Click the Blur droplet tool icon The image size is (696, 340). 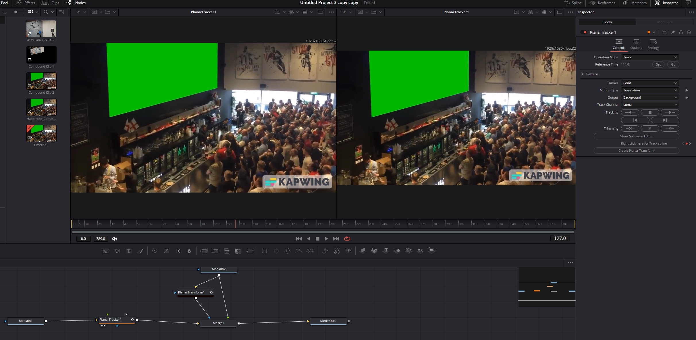[189, 251]
